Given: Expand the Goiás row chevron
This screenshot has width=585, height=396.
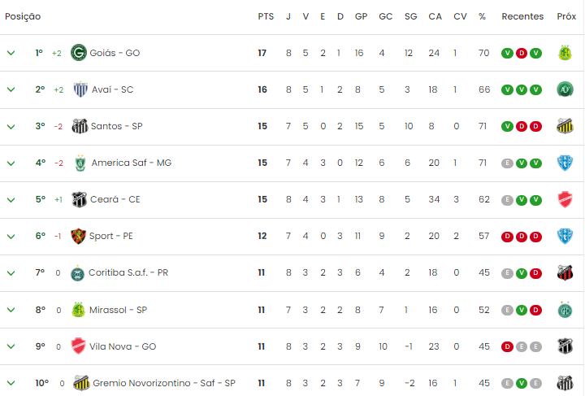Looking at the screenshot, I should (11, 53).
